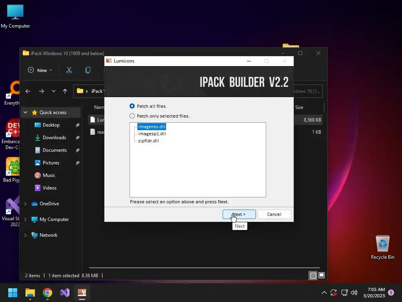Click the Copy icon in Explorer toolbar
402x302 pixels.
pos(88,70)
